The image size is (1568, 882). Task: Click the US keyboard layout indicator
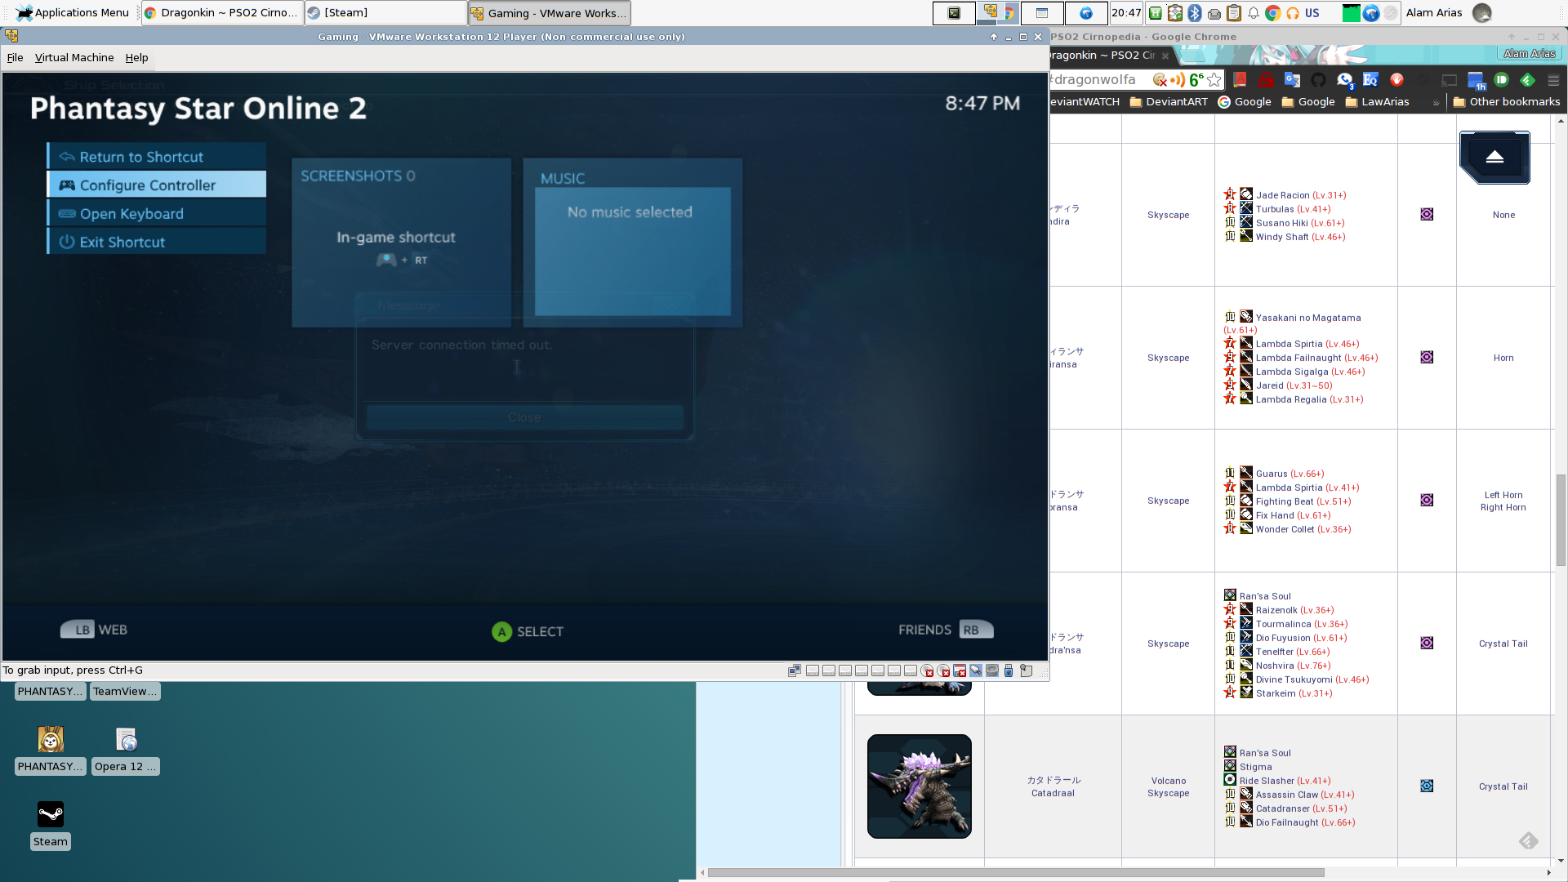1312,13
